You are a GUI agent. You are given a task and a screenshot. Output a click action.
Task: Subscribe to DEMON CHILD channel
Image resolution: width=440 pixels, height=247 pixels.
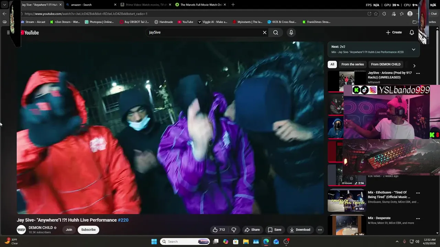pos(88,230)
